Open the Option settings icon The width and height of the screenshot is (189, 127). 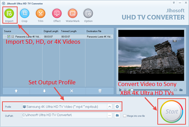coord(88,13)
